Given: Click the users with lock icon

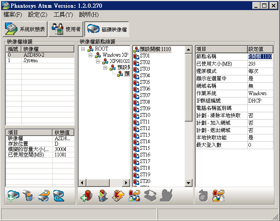Looking at the screenshot, I should pyautogui.click(x=218, y=196).
